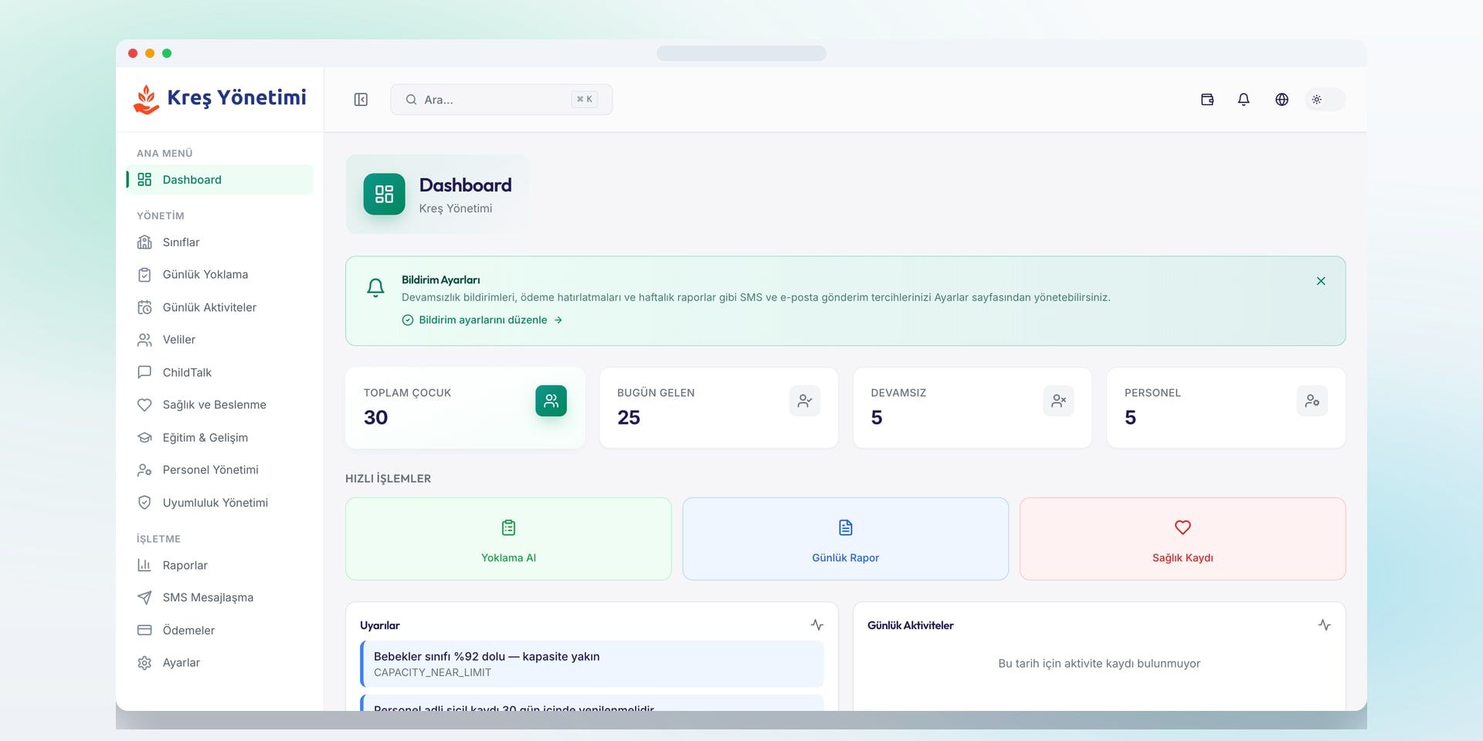Go to Veliler in the sidebar
This screenshot has width=1483, height=741.
pyautogui.click(x=220, y=340)
